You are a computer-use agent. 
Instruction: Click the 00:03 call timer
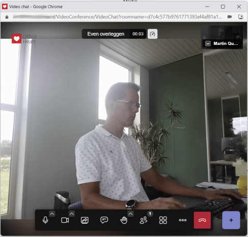coord(138,34)
